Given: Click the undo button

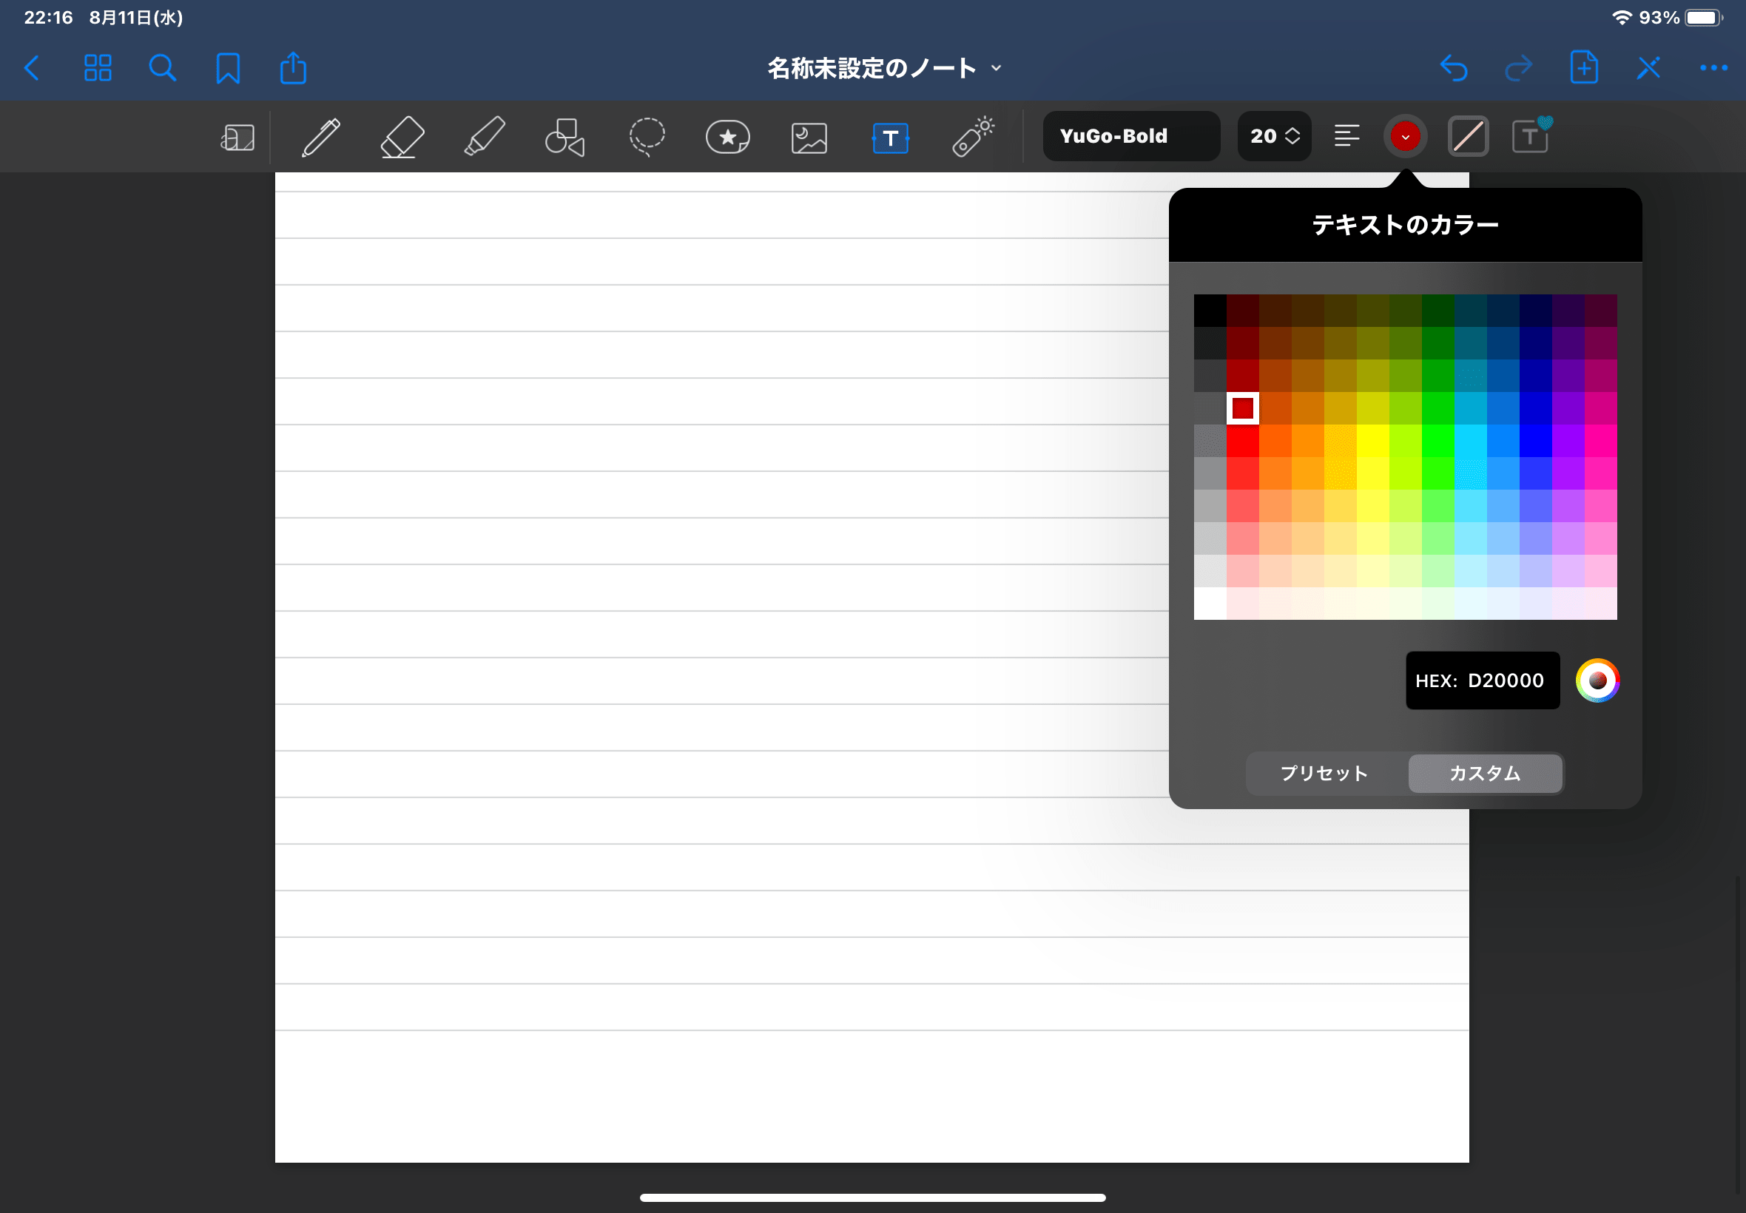Looking at the screenshot, I should pyautogui.click(x=1453, y=68).
